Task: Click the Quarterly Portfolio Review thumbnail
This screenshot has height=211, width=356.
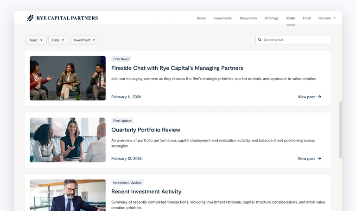Action: (68, 140)
